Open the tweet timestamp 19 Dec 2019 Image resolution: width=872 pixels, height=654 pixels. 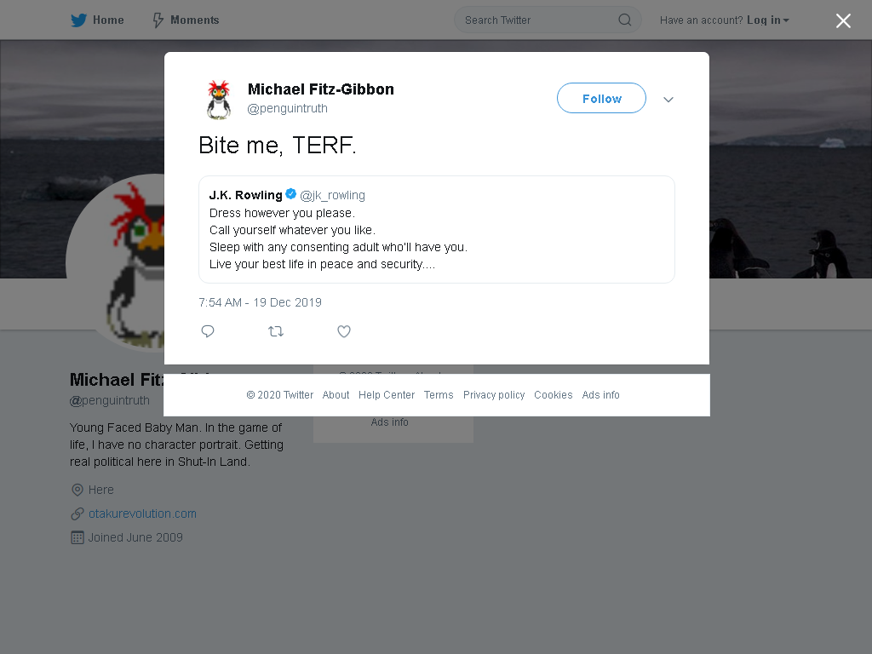[x=261, y=302]
